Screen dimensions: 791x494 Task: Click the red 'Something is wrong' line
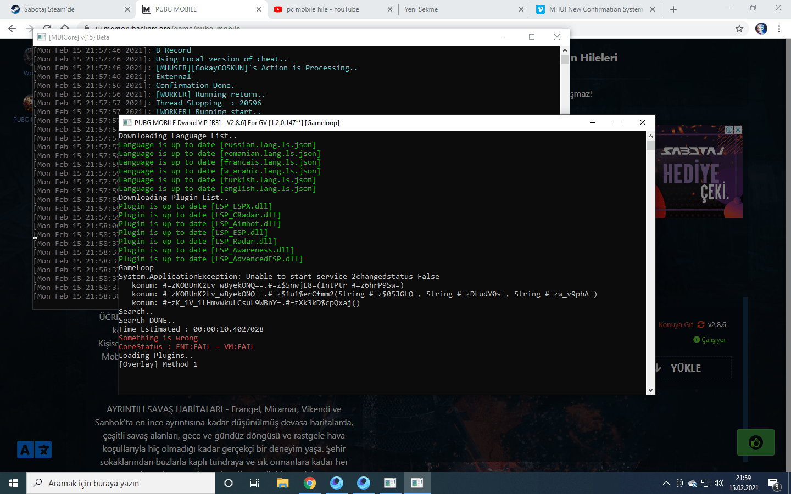pos(158,338)
